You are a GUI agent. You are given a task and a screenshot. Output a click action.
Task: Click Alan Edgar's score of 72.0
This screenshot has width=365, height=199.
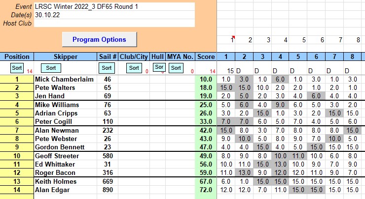pos(206,189)
